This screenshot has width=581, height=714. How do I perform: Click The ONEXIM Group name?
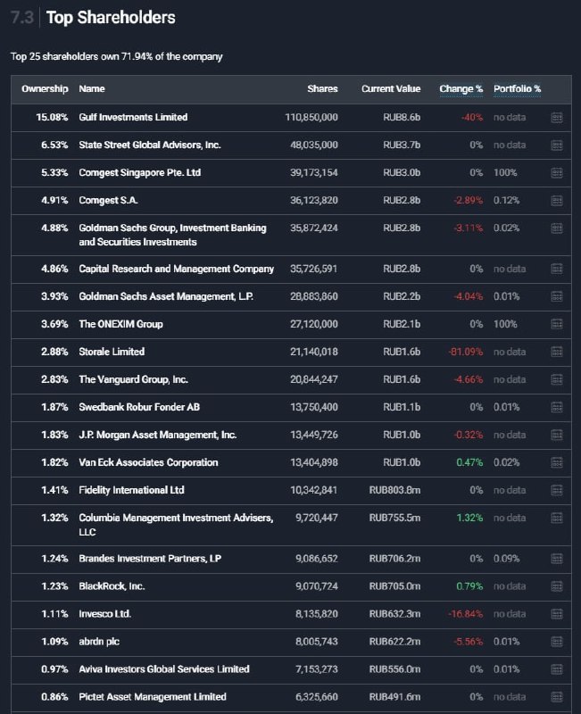tap(120, 324)
